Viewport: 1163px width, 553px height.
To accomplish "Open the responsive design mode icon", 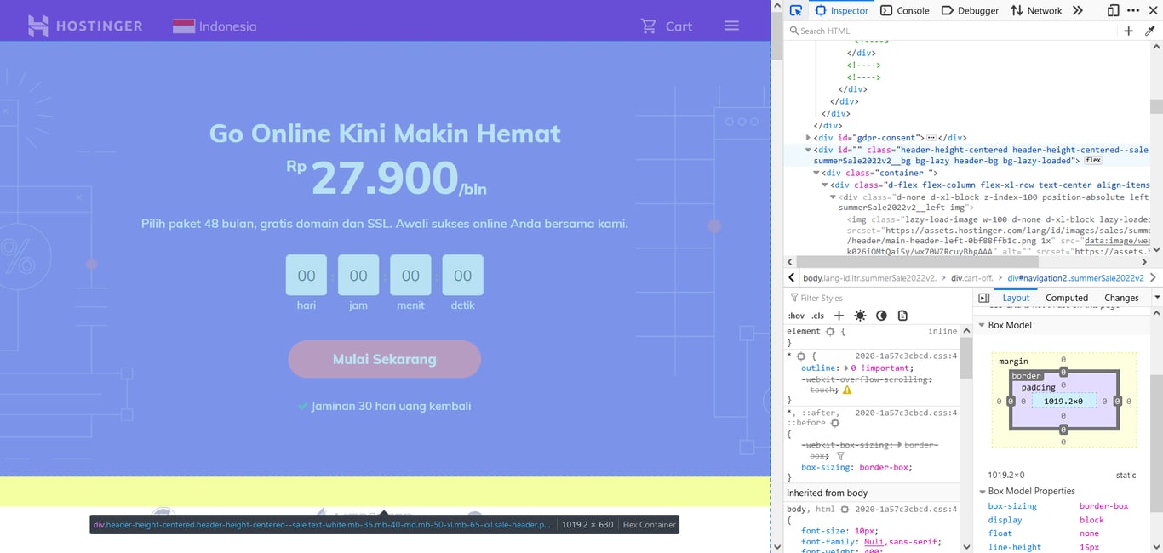I will pyautogui.click(x=1113, y=10).
